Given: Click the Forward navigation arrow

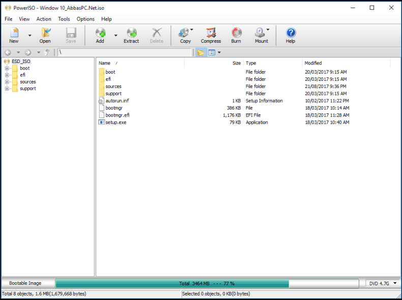Looking at the screenshot, I should [x=28, y=52].
